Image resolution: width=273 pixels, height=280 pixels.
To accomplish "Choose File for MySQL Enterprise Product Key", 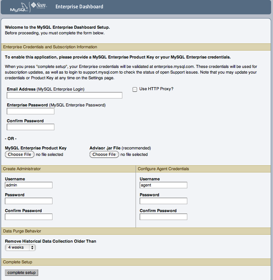I will [20, 154].
